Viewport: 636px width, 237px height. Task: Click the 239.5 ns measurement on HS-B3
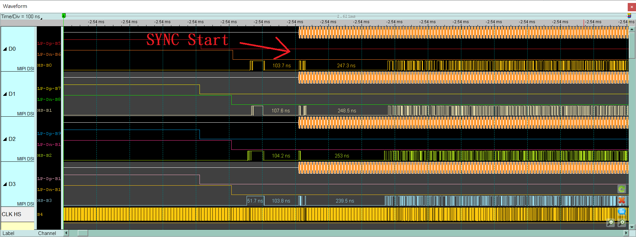pos(345,201)
